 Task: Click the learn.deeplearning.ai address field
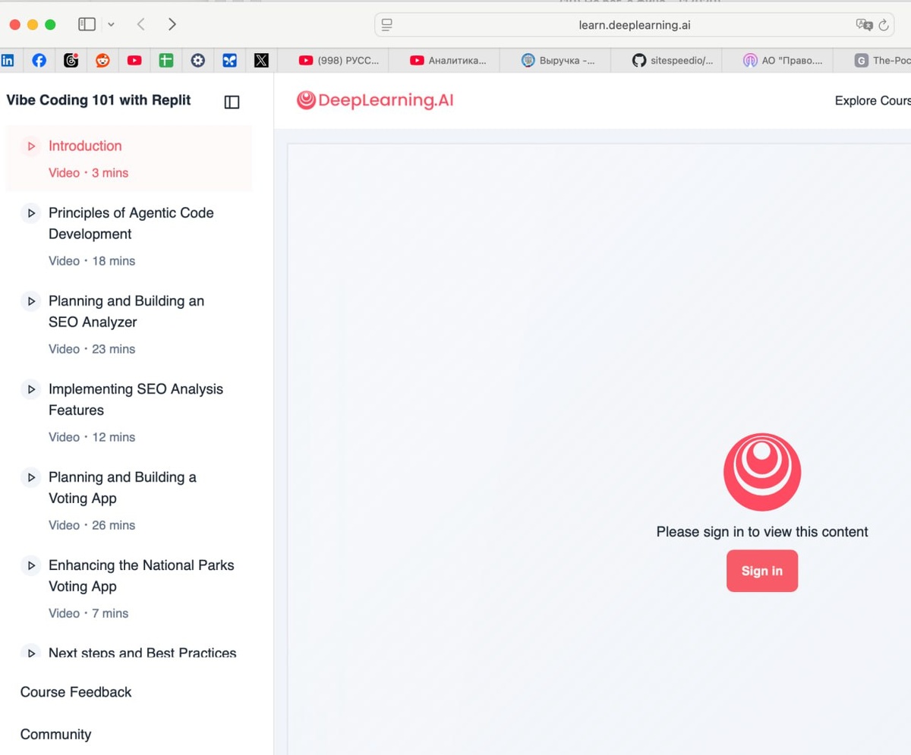[635, 25]
